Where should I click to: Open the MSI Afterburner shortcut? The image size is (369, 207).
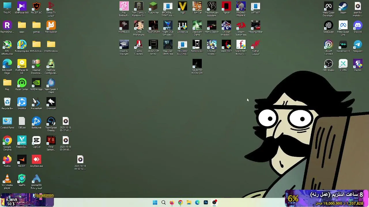7,48
